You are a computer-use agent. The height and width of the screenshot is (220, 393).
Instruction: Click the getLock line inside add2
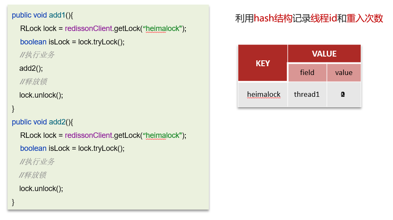pyautogui.click(x=103, y=135)
